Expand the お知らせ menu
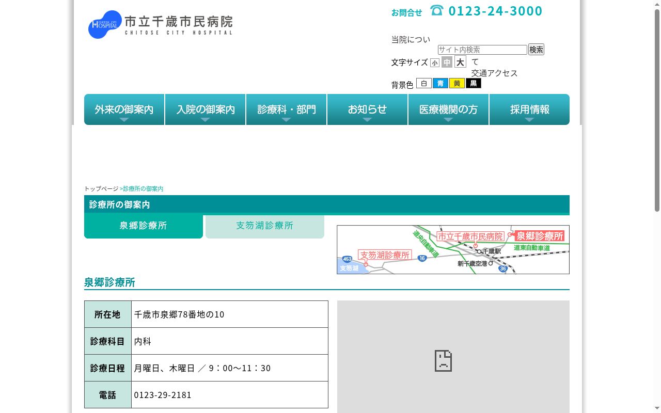This screenshot has height=413, width=661. coord(368,109)
